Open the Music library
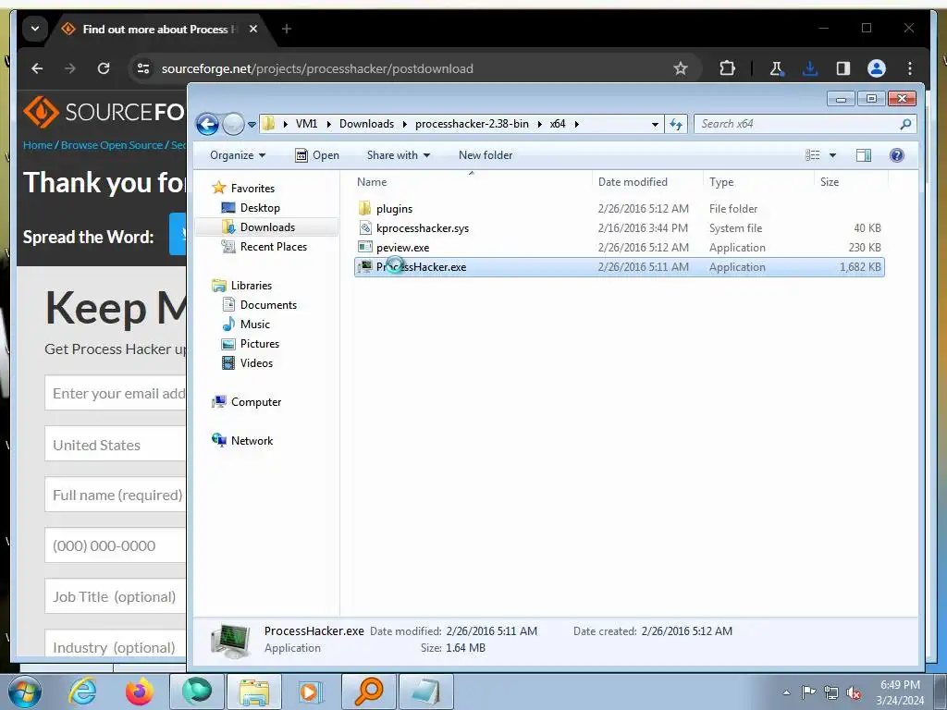 255,324
